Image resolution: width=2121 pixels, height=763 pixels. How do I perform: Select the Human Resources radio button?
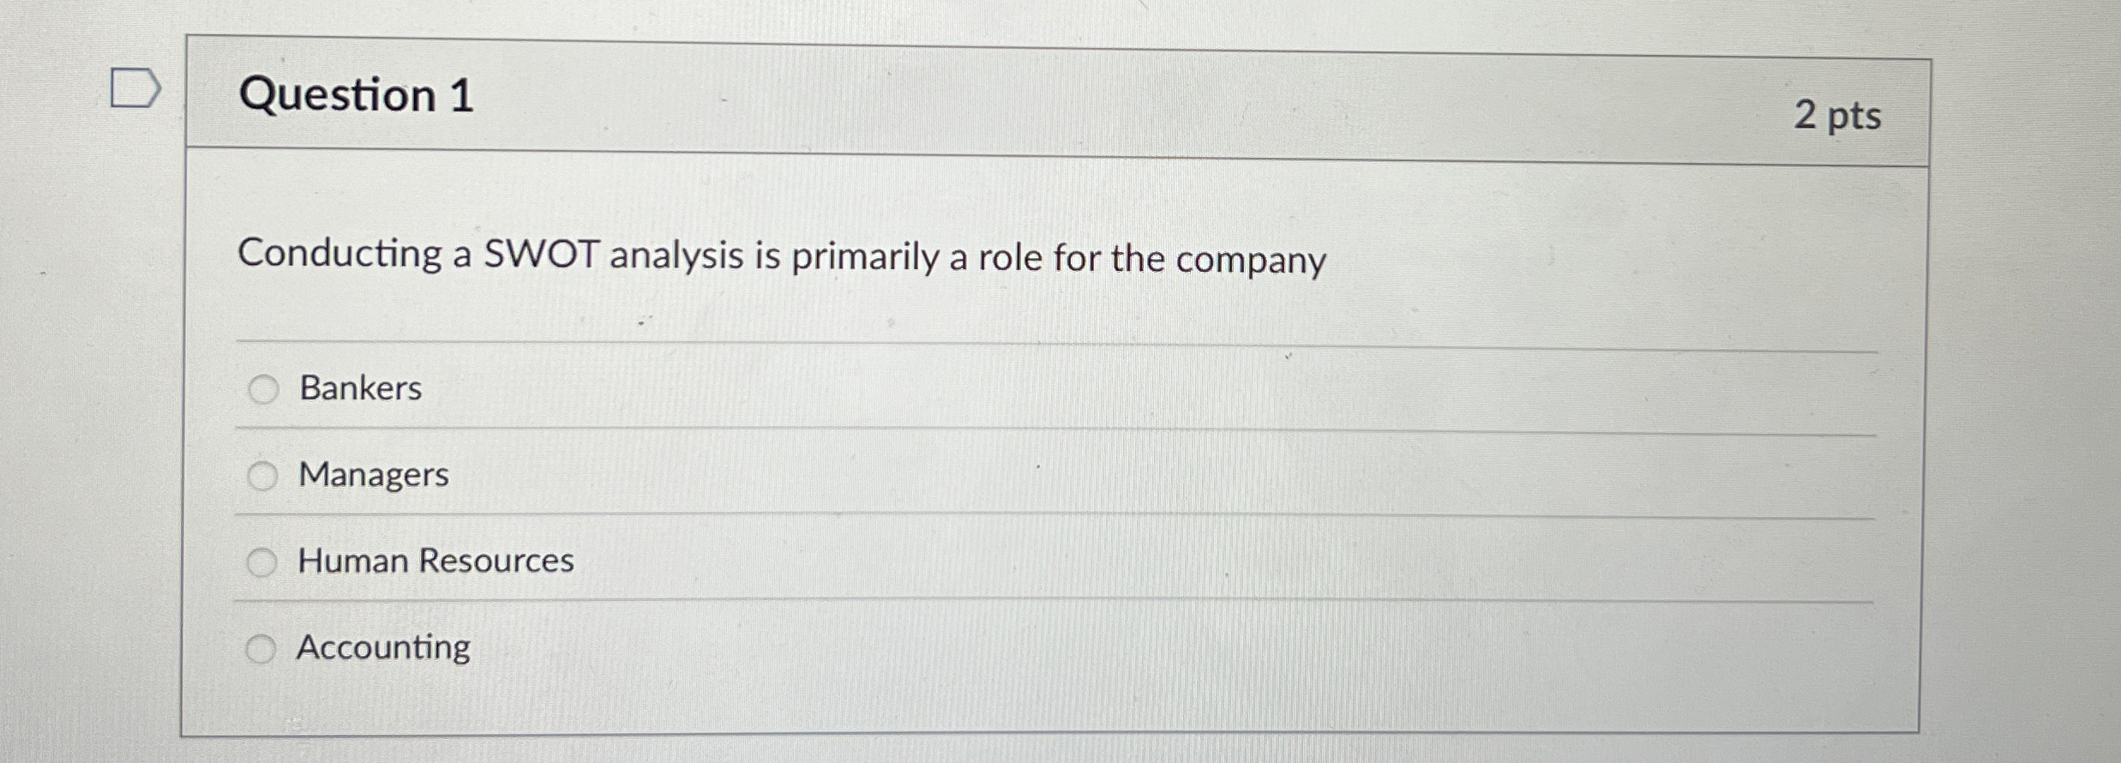pyautogui.click(x=261, y=562)
